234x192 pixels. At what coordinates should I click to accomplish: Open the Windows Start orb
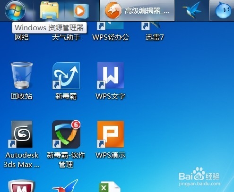15,10
